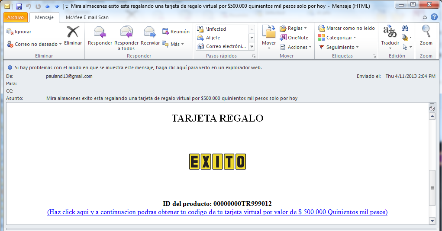Open the Help question mark icon
This screenshot has height=231, width=442.
tap(434, 17)
